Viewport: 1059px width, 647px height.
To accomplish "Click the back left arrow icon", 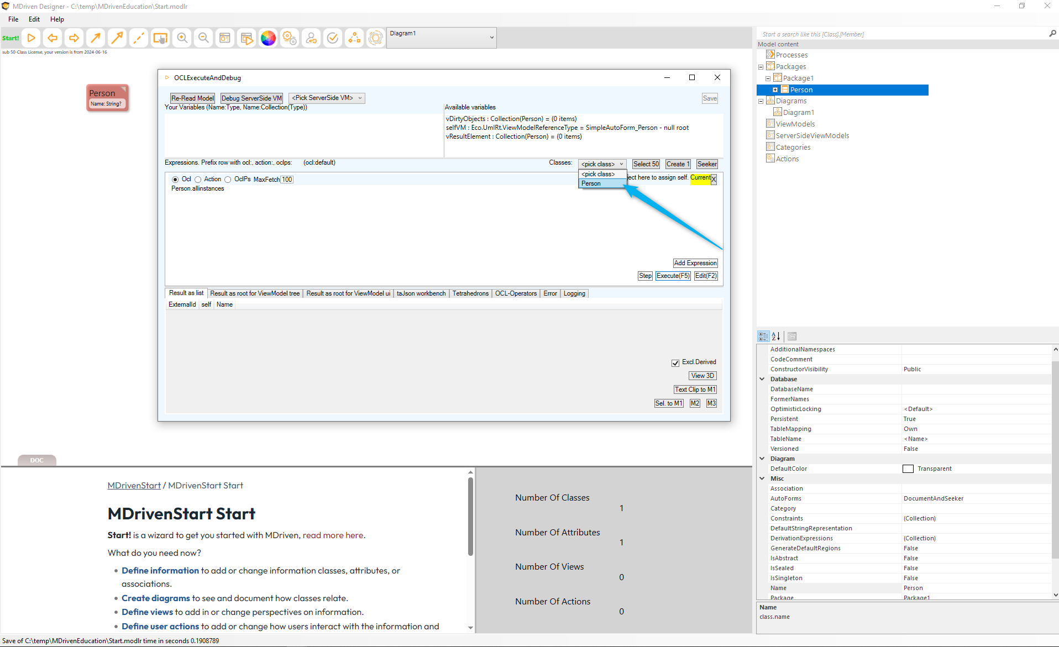I will pos(53,38).
